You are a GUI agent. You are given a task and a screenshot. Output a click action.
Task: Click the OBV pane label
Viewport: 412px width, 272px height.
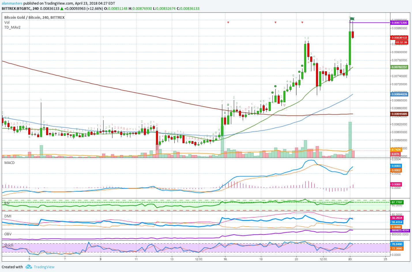pyautogui.click(x=8, y=234)
